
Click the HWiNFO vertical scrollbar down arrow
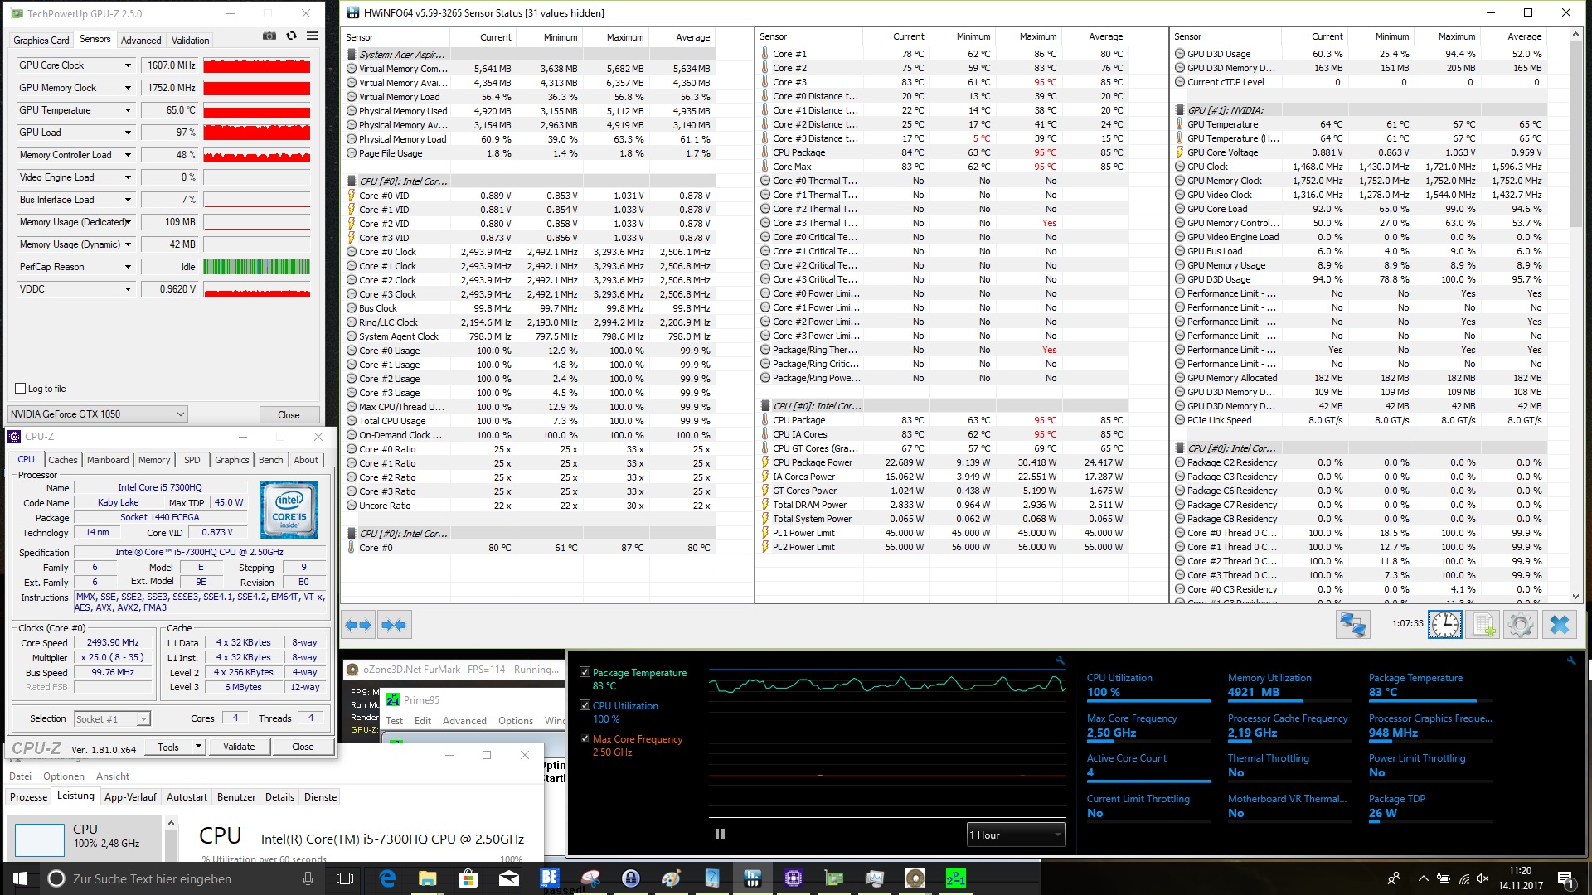coord(1575,596)
